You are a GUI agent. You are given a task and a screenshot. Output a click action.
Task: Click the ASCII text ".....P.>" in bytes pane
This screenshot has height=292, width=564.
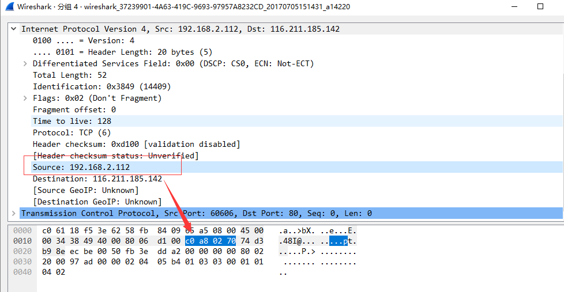coord(297,252)
